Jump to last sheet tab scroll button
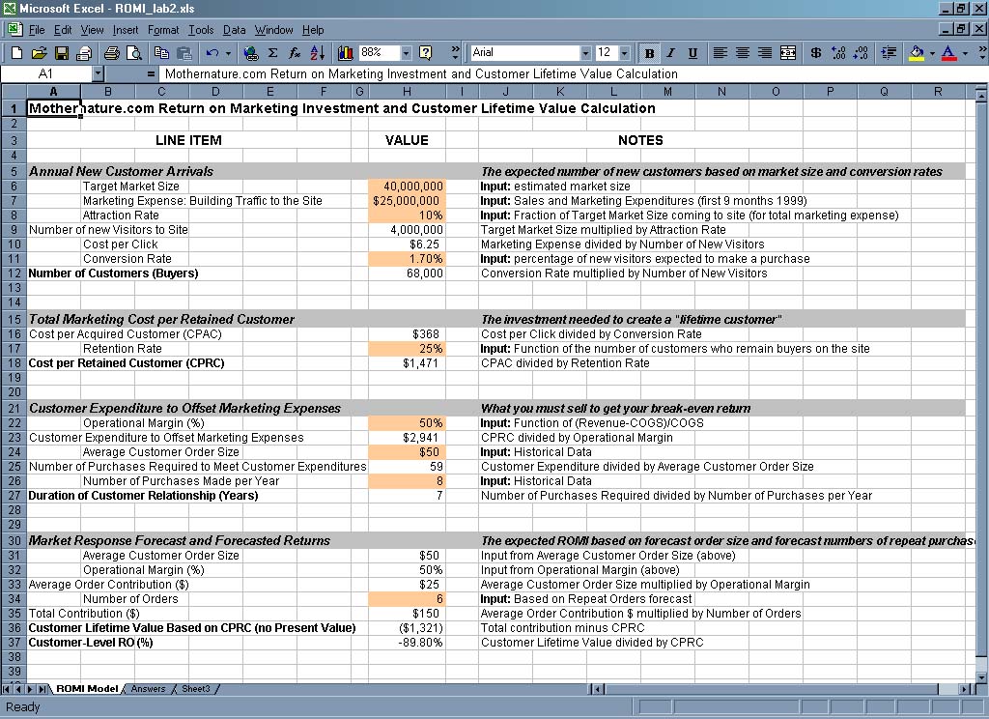This screenshot has height=719, width=989. (x=42, y=689)
